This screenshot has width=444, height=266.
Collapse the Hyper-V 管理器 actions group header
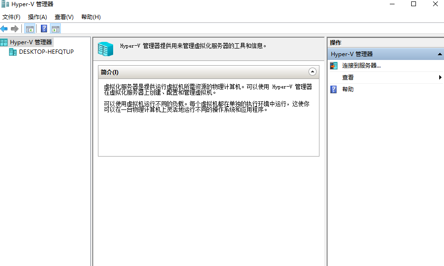[439, 54]
